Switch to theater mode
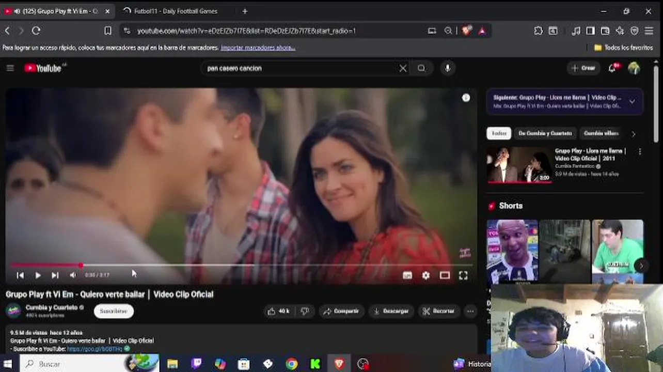Screen dimensions: 663x372 (x=445, y=275)
